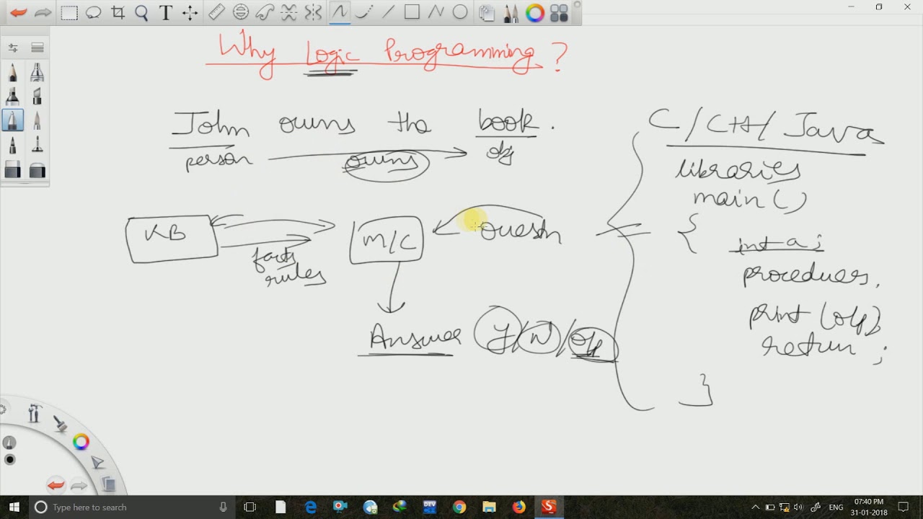The width and height of the screenshot is (923, 519).
Task: Open File Explorer from taskbar
Action: [489, 507]
